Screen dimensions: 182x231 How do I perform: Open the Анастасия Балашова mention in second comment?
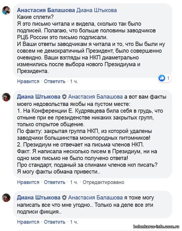[95, 97]
